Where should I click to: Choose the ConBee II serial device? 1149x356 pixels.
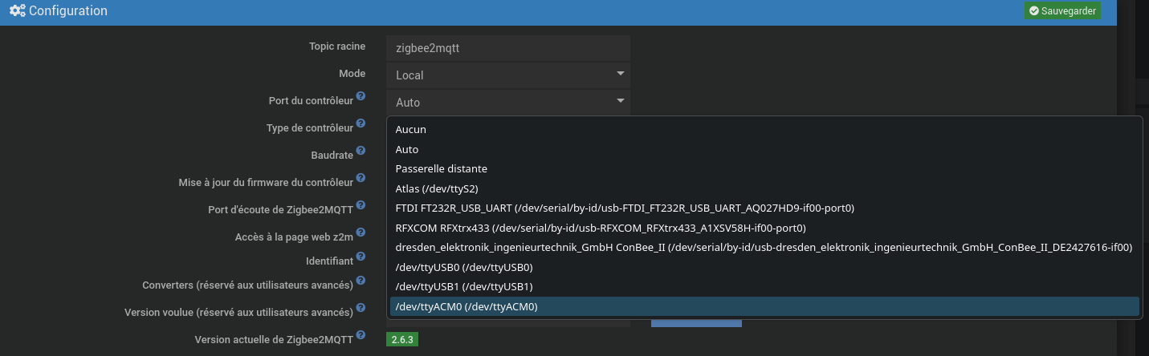tap(763, 247)
